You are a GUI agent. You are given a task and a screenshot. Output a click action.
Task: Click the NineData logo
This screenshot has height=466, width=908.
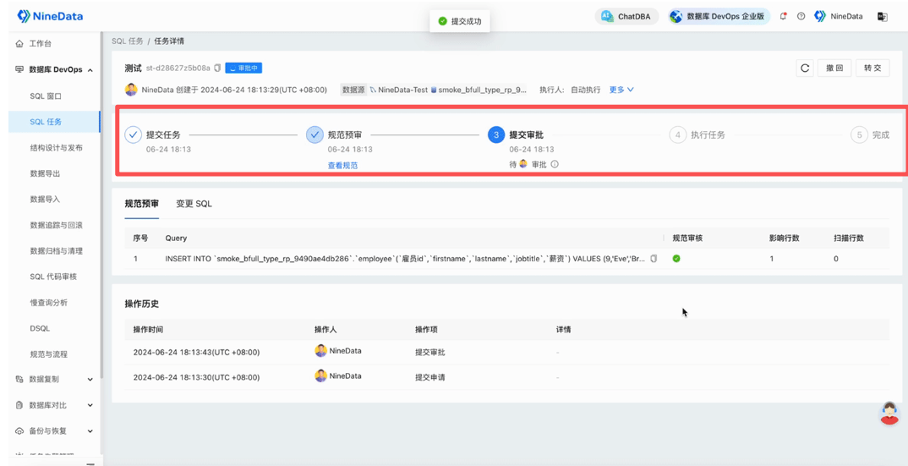click(x=51, y=16)
